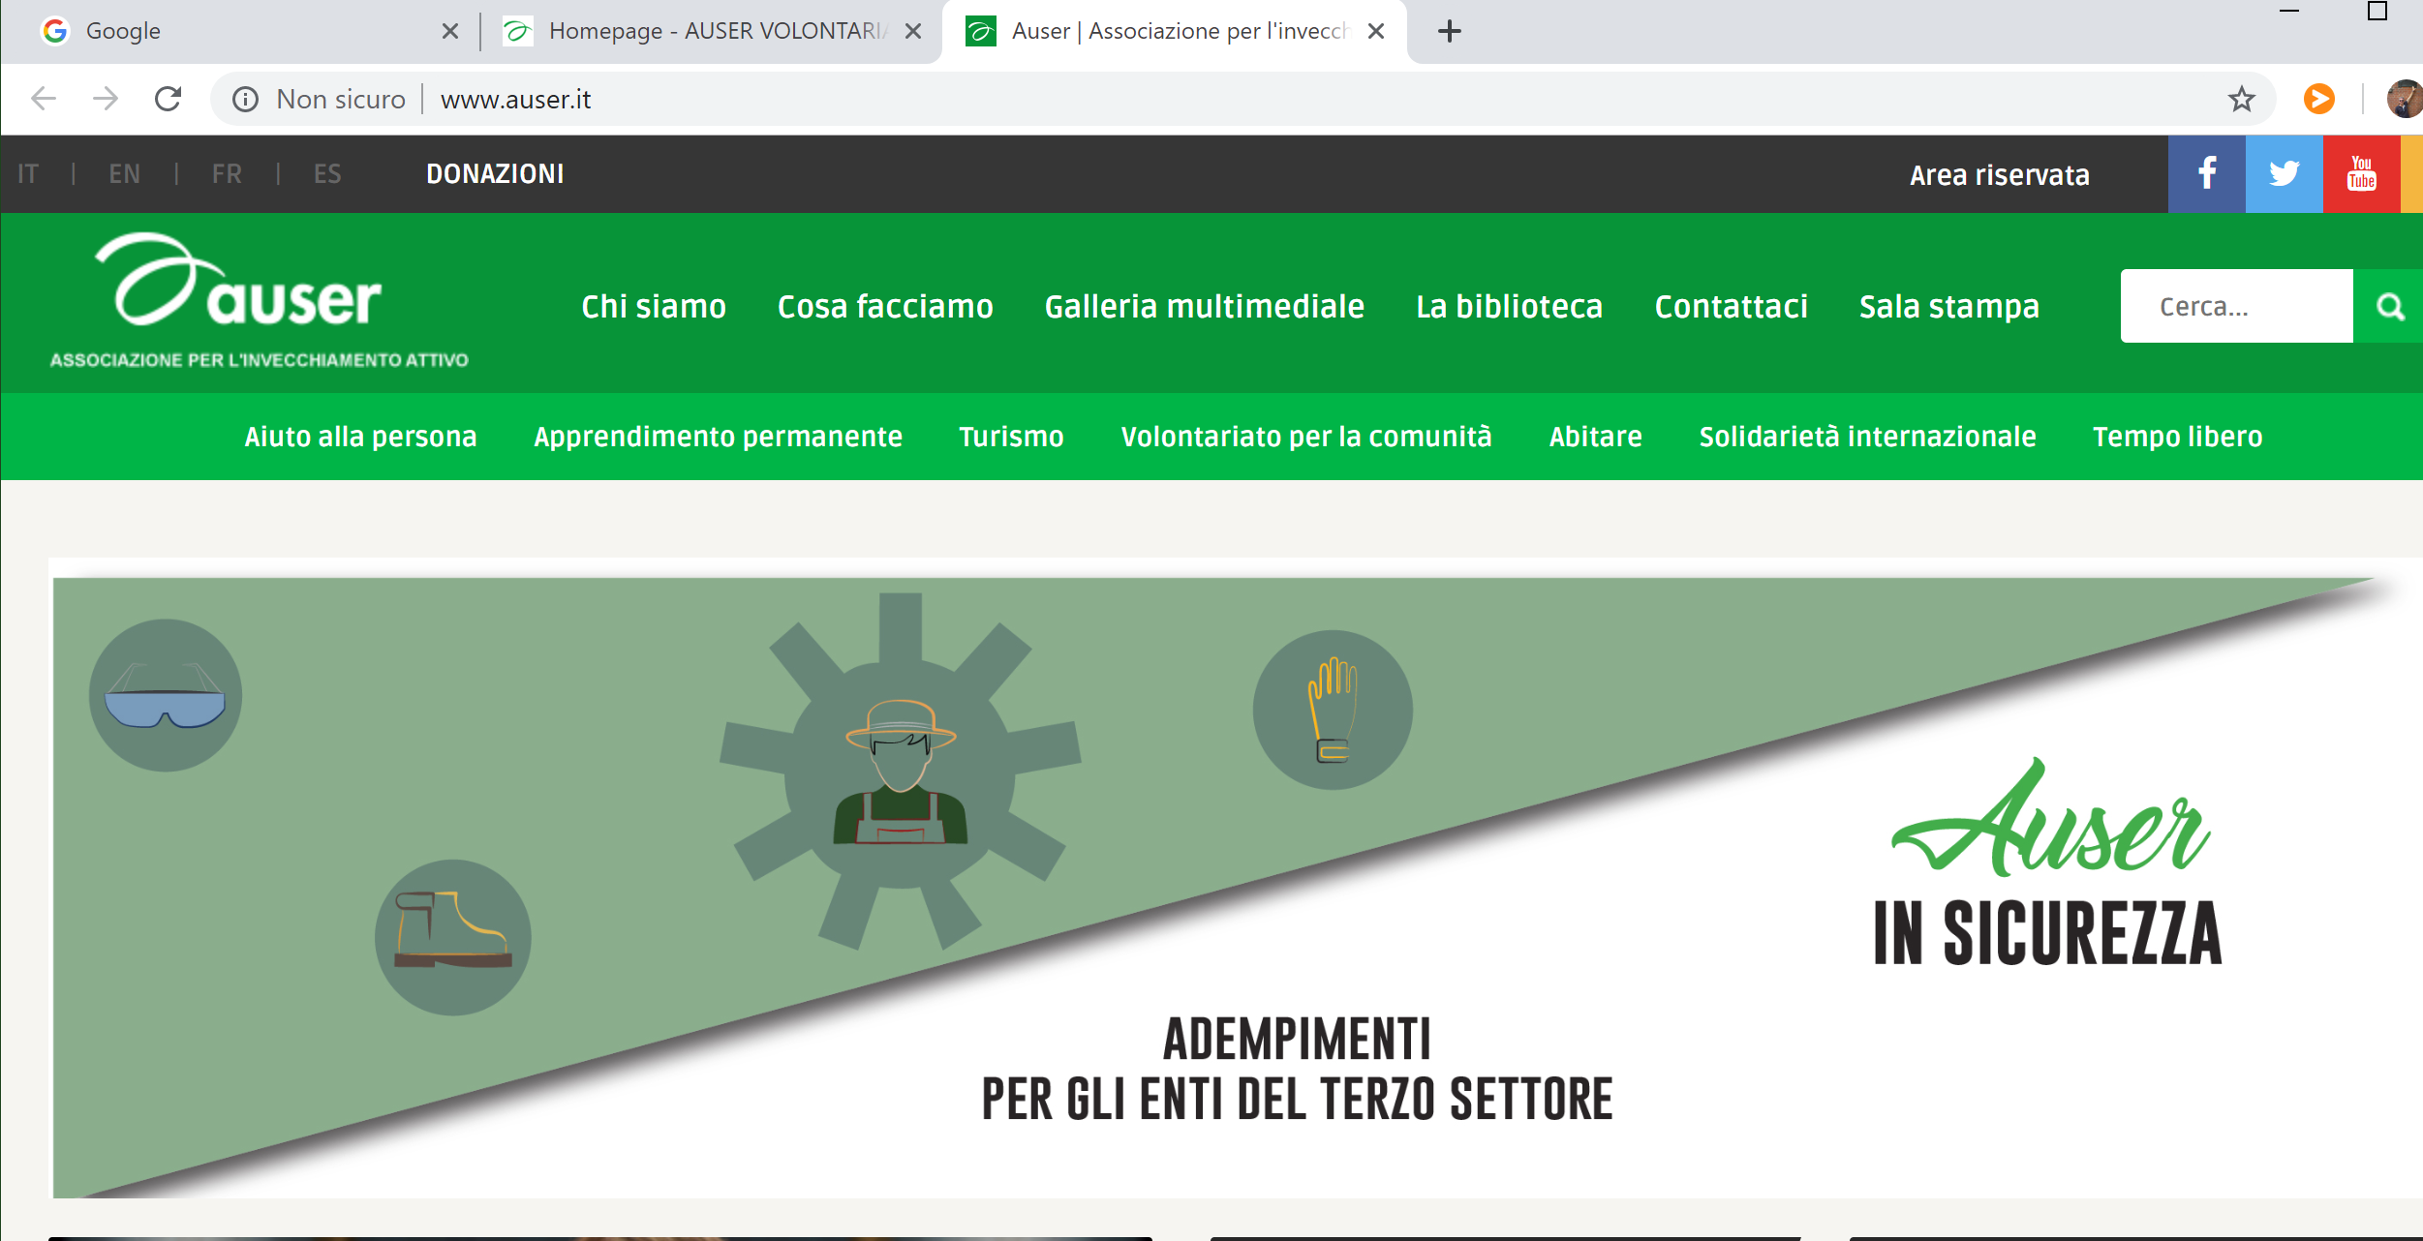
Task: Open the Tempo libero section
Action: tap(2177, 437)
